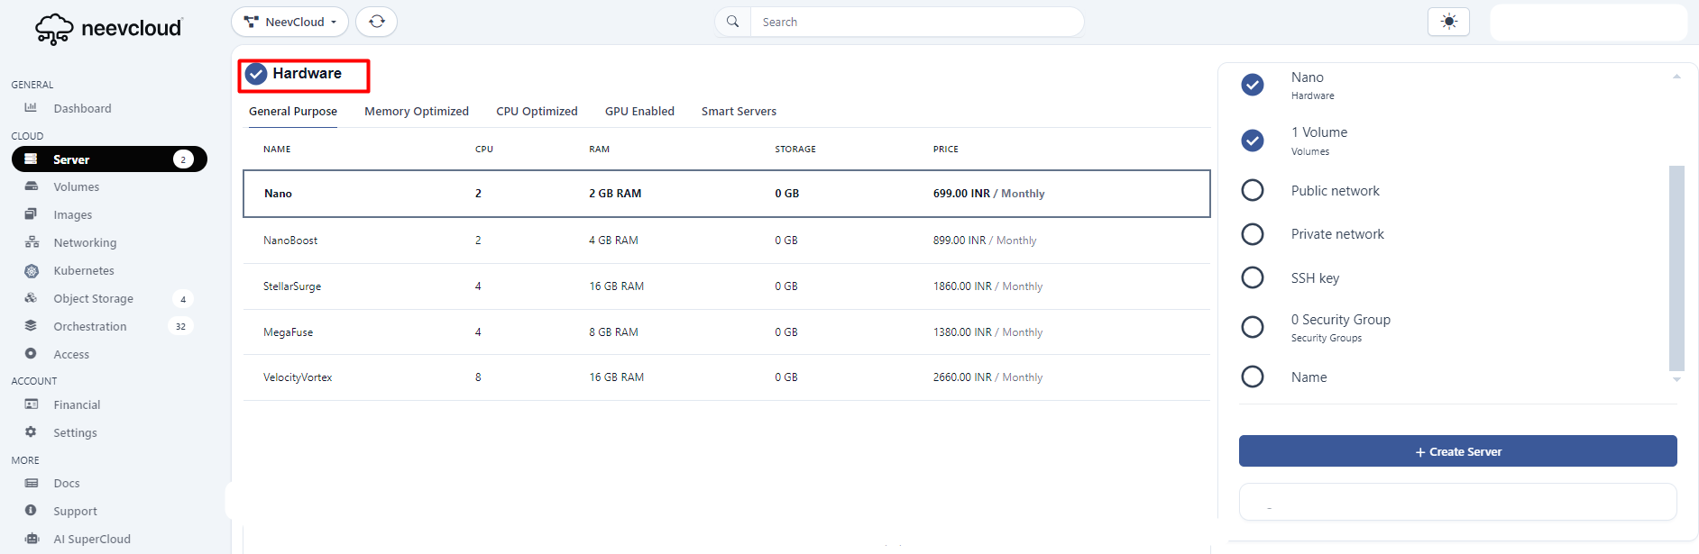Click the AI SuperCloud robot icon
The height and width of the screenshot is (554, 1699).
32,539
